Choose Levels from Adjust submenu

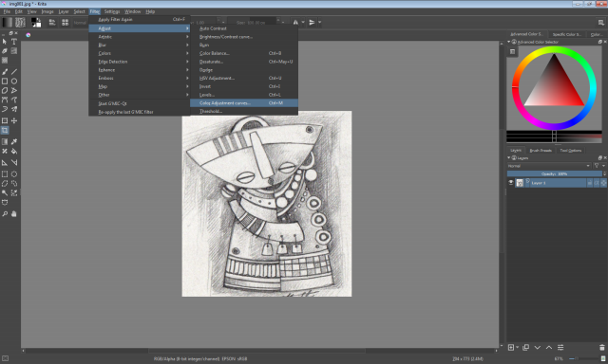point(244,95)
